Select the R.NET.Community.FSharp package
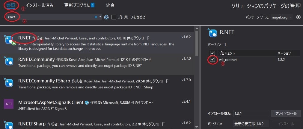The width and height of the screenshot is (303, 129). [97, 86]
